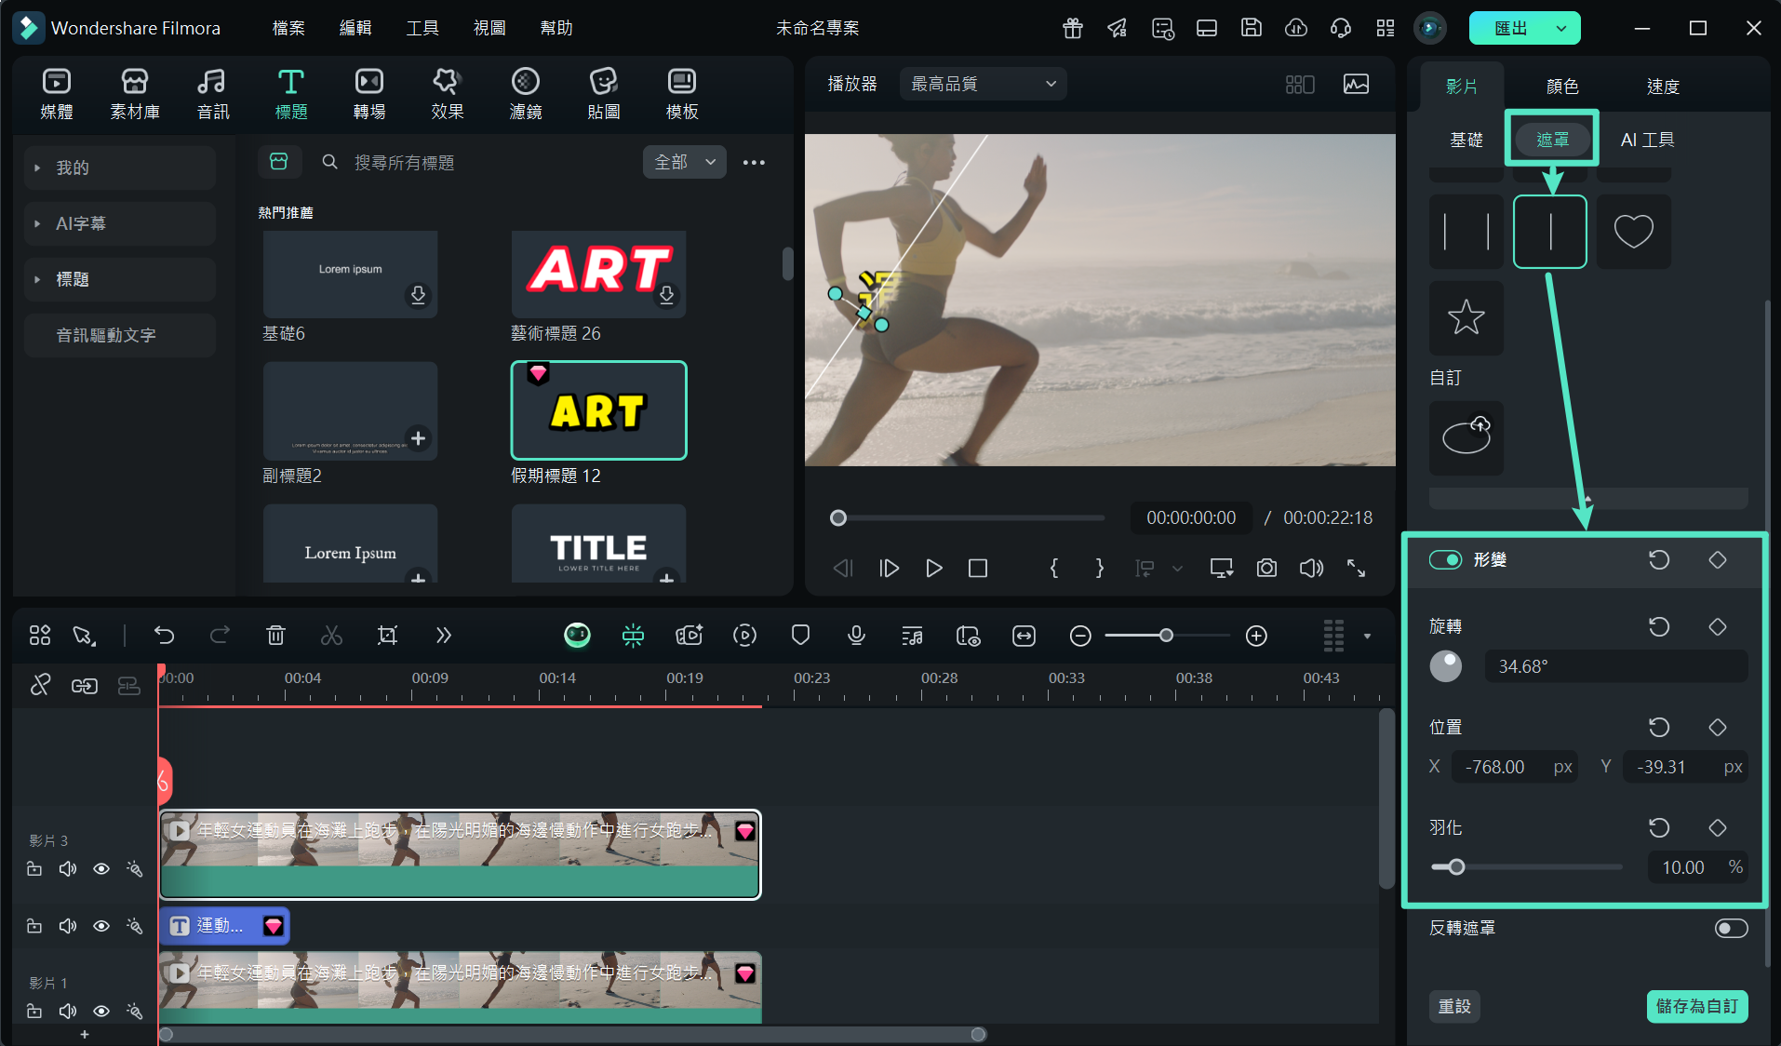
Task: Click the player progress slider handle
Action: (x=838, y=518)
